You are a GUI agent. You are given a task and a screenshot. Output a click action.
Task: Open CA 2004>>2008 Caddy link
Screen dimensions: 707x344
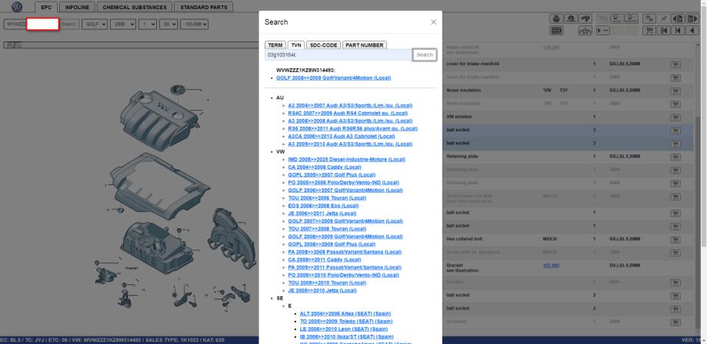pos(325,167)
